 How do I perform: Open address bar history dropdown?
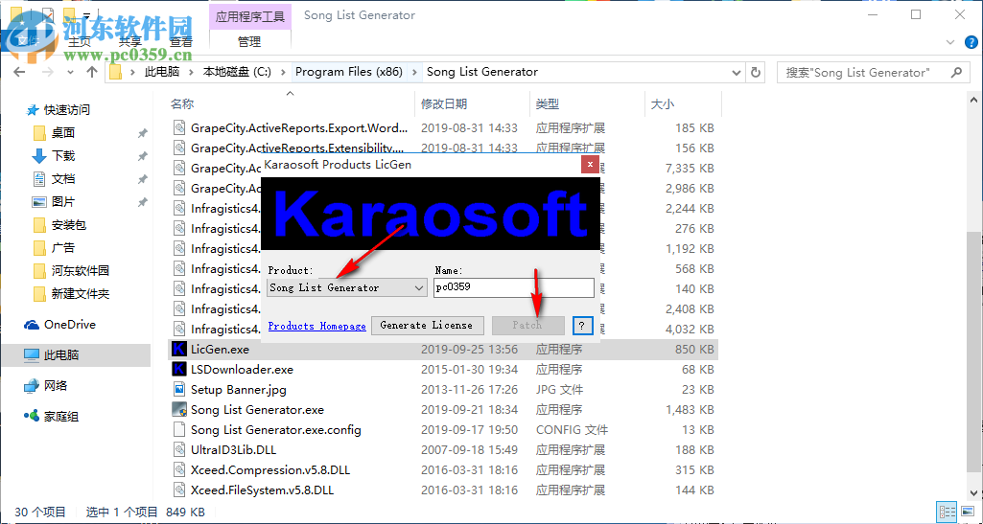coord(737,72)
